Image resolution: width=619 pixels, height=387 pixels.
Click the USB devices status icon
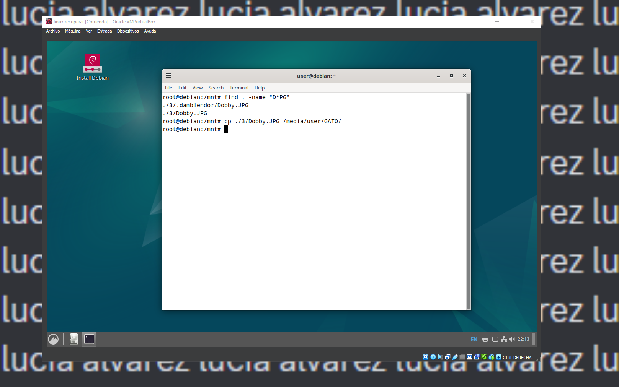(455, 357)
